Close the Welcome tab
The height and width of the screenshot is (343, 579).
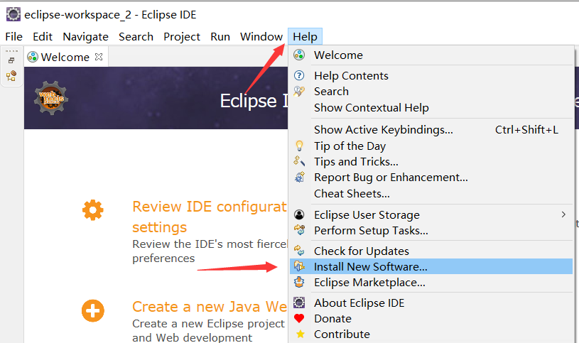point(99,57)
